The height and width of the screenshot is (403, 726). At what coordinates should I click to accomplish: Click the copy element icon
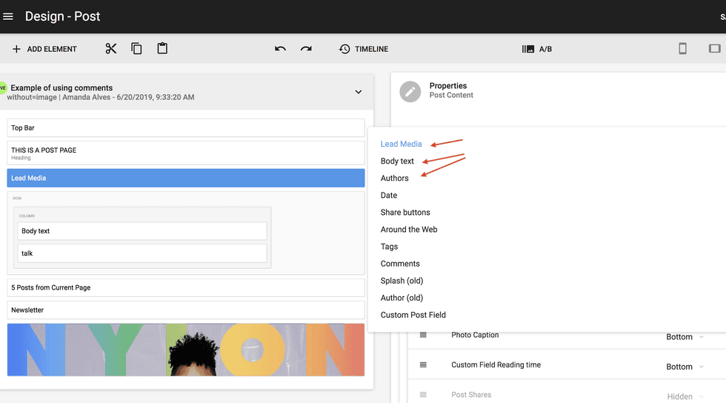coord(136,49)
